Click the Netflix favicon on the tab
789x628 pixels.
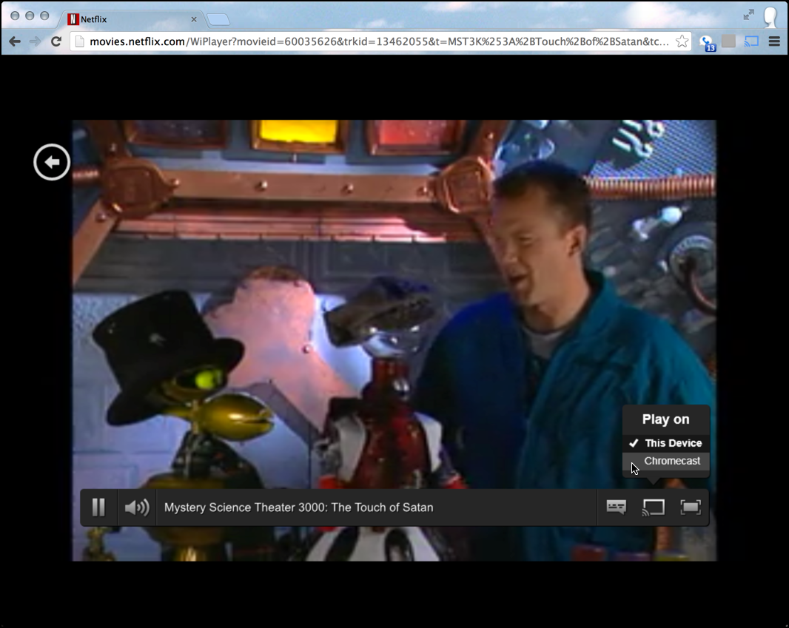pos(73,19)
